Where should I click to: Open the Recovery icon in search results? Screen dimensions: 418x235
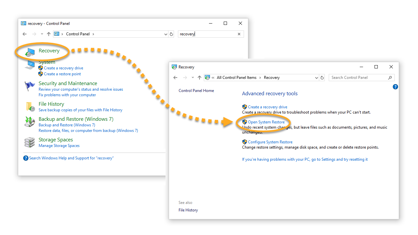(x=29, y=53)
